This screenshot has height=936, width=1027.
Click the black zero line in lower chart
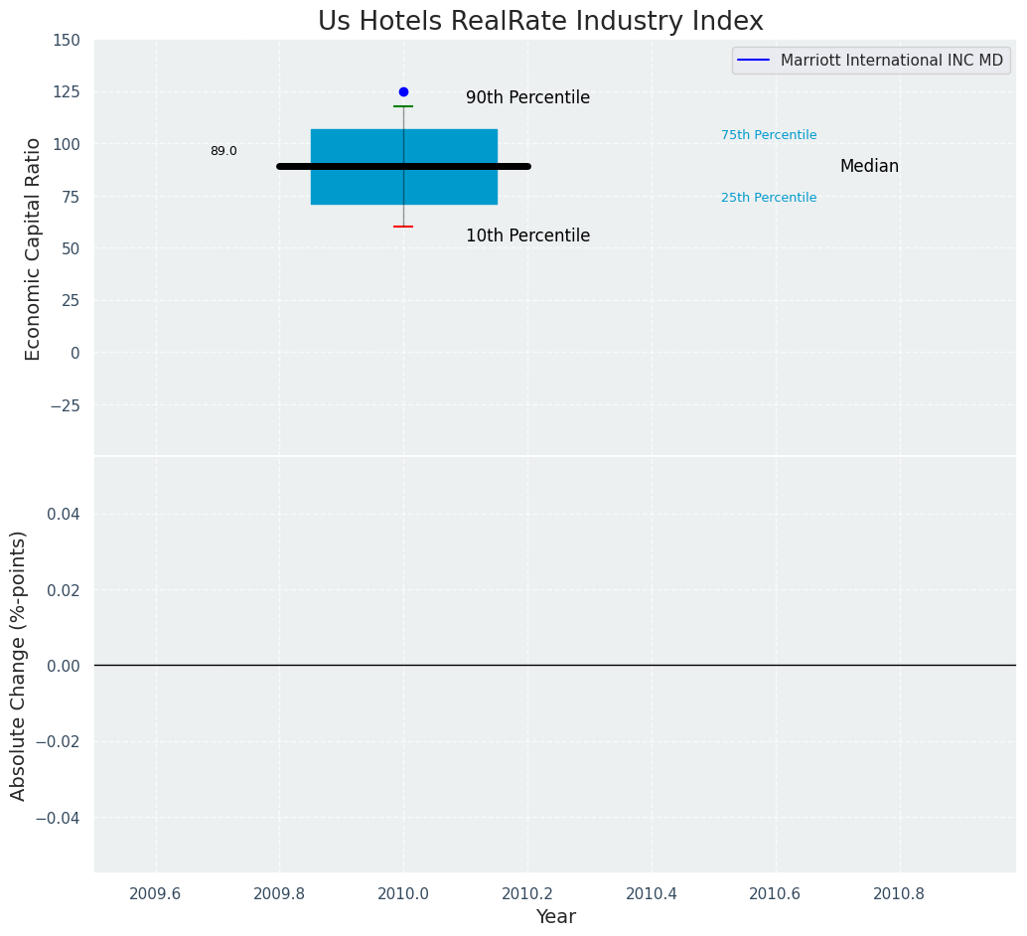(x=695, y=665)
